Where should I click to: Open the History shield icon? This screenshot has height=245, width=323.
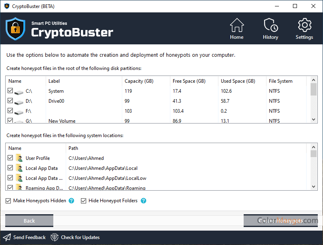[271, 26]
